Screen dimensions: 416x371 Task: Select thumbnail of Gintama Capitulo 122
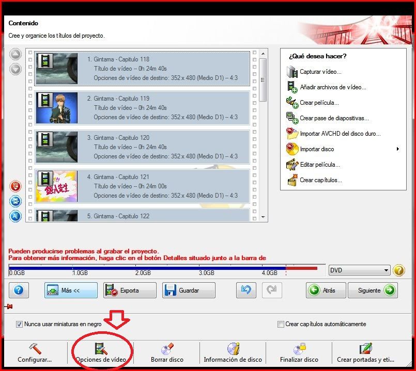pos(56,216)
